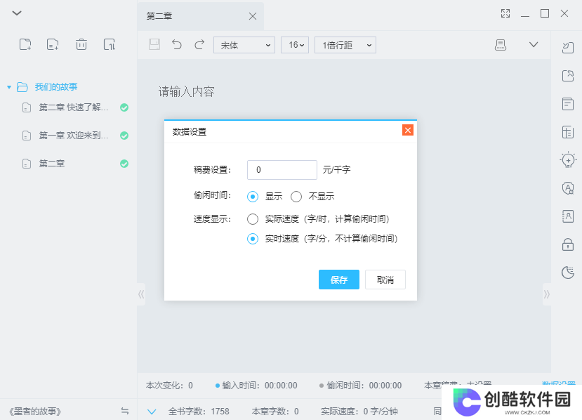Viewport: 582px width, 420px height.
Task: Close the 数据设置 dialog with the red X
Action: tap(408, 131)
